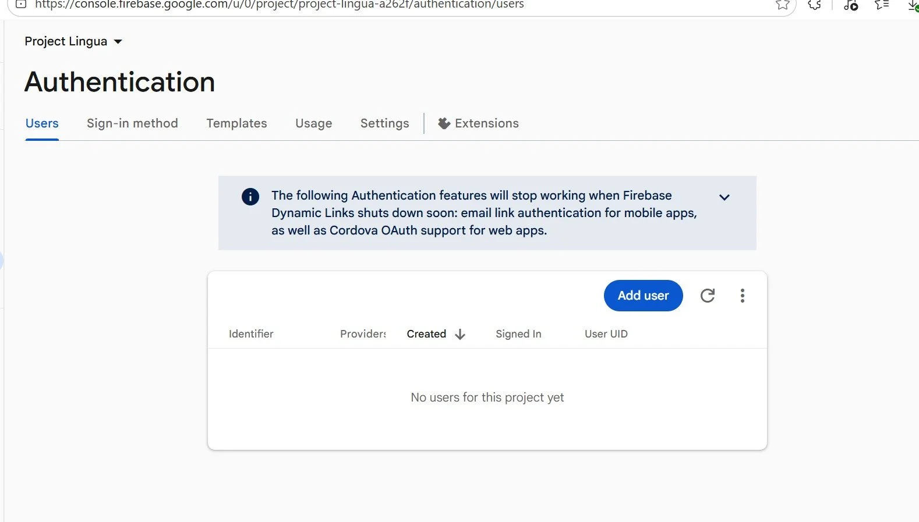
Task: Toggle the Created sort arrow
Action: click(460, 334)
